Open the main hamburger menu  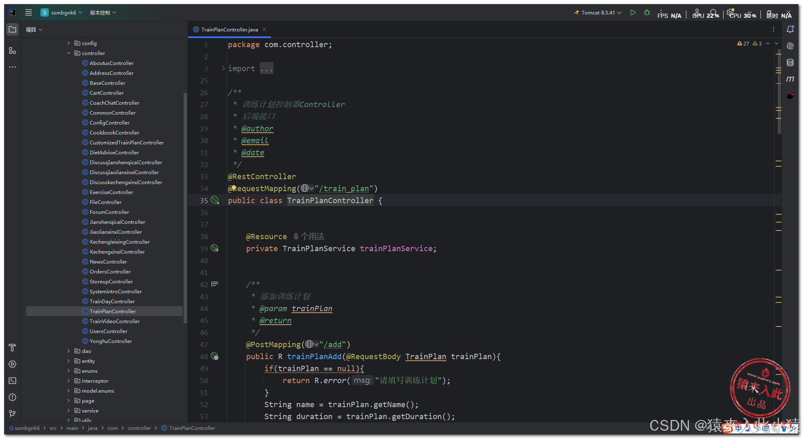click(29, 12)
